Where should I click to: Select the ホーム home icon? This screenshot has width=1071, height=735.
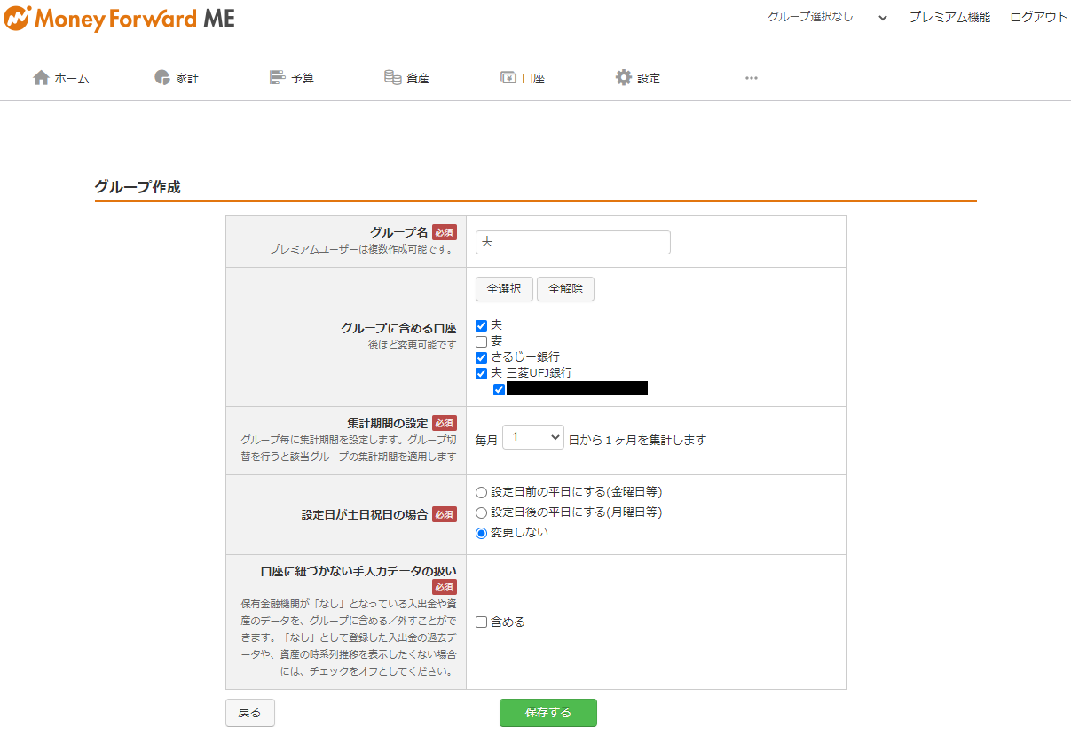click(x=41, y=77)
